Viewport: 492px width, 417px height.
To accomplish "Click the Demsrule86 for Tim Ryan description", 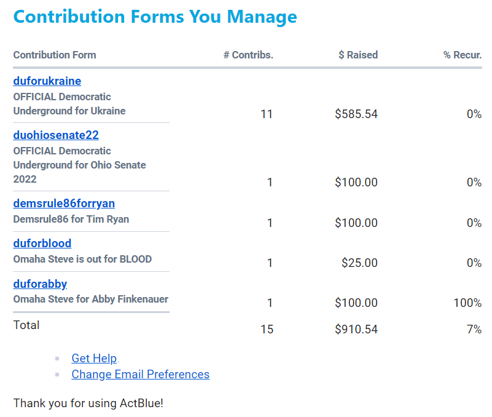I will 71,219.
